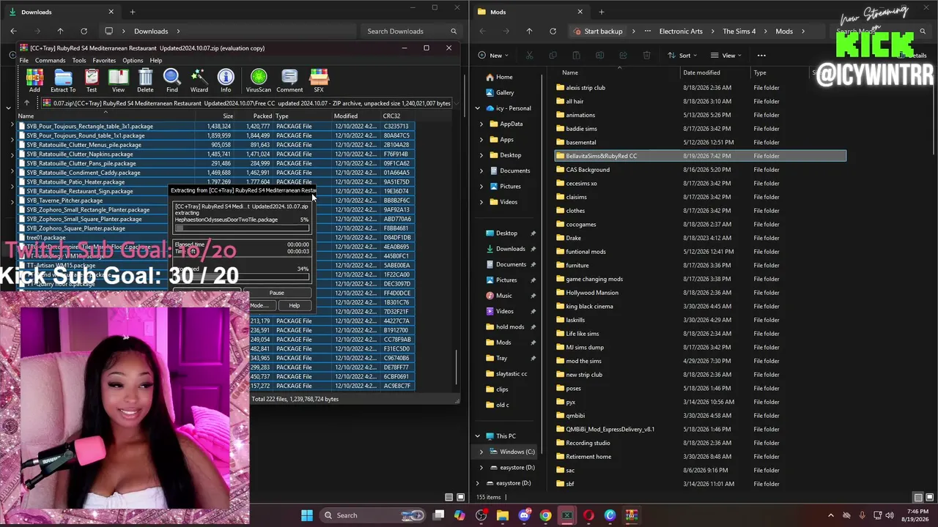Pause the extraction in progress dialog
The image size is (938, 527).
276,293
